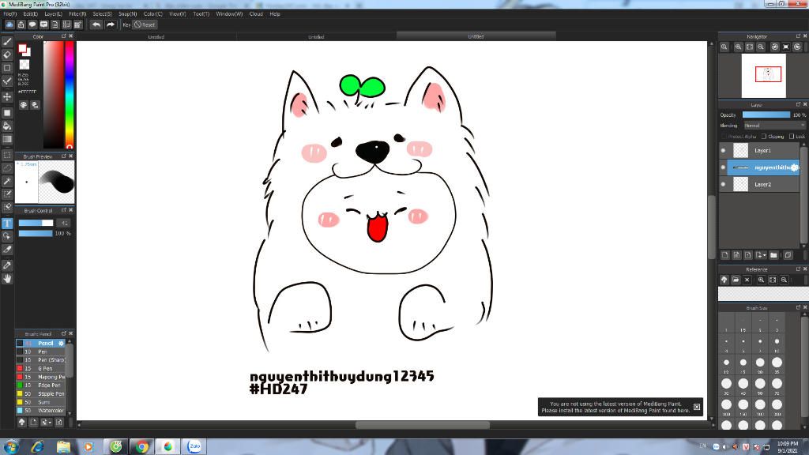
Task: Open File Explorer from the taskbar
Action: tap(63, 446)
